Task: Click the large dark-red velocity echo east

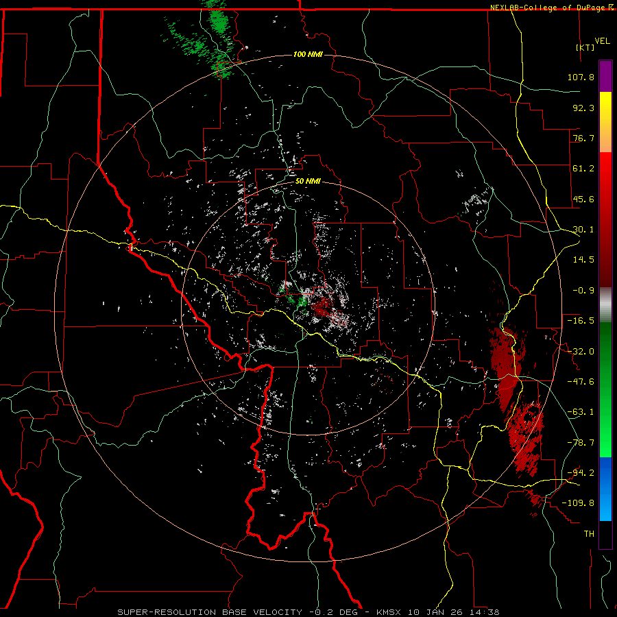Action: (507, 368)
